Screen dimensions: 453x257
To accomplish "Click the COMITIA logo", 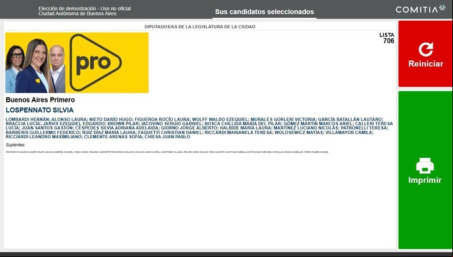I will pyautogui.click(x=420, y=9).
